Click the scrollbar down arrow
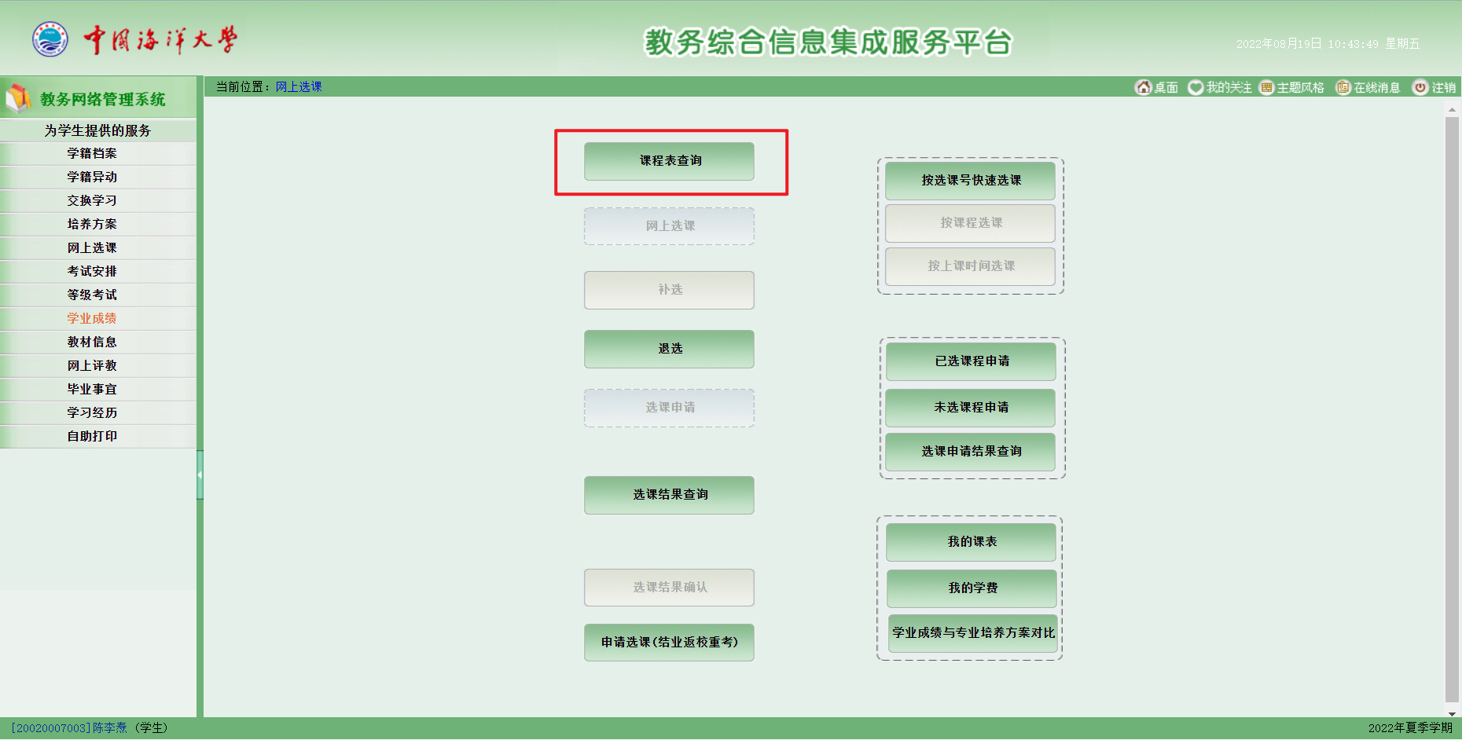 1452,713
